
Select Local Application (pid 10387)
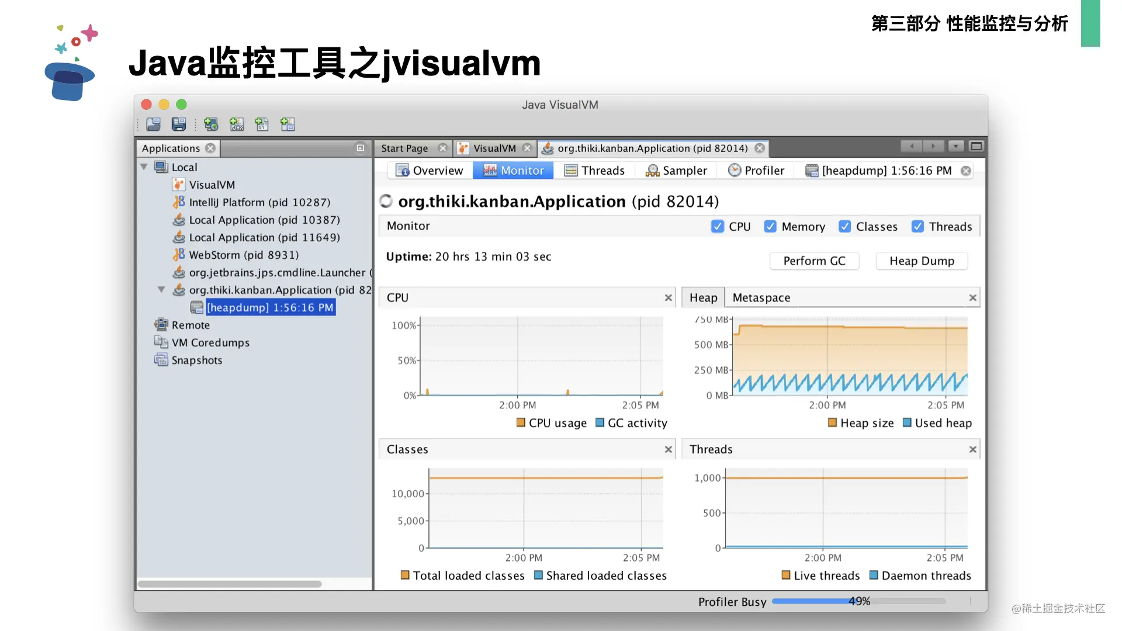[x=264, y=220]
